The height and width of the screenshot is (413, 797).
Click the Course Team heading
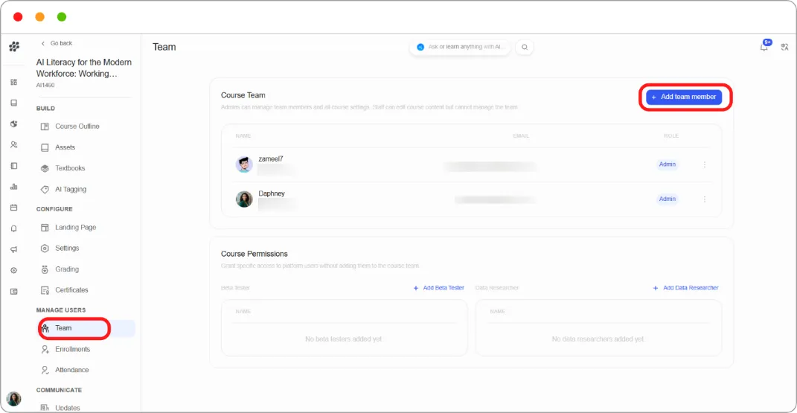[x=243, y=95]
